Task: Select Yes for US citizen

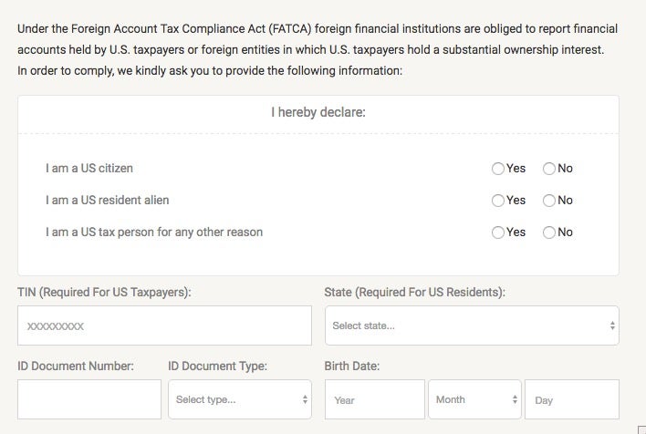Action: 497,169
